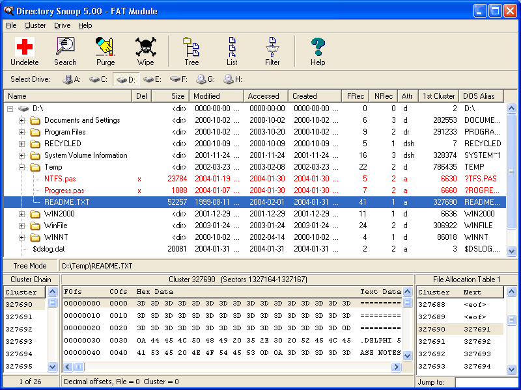Viewport: 521px width, 390px height.
Task: Click the System Volume Information folder icon
Action: pos(35,155)
